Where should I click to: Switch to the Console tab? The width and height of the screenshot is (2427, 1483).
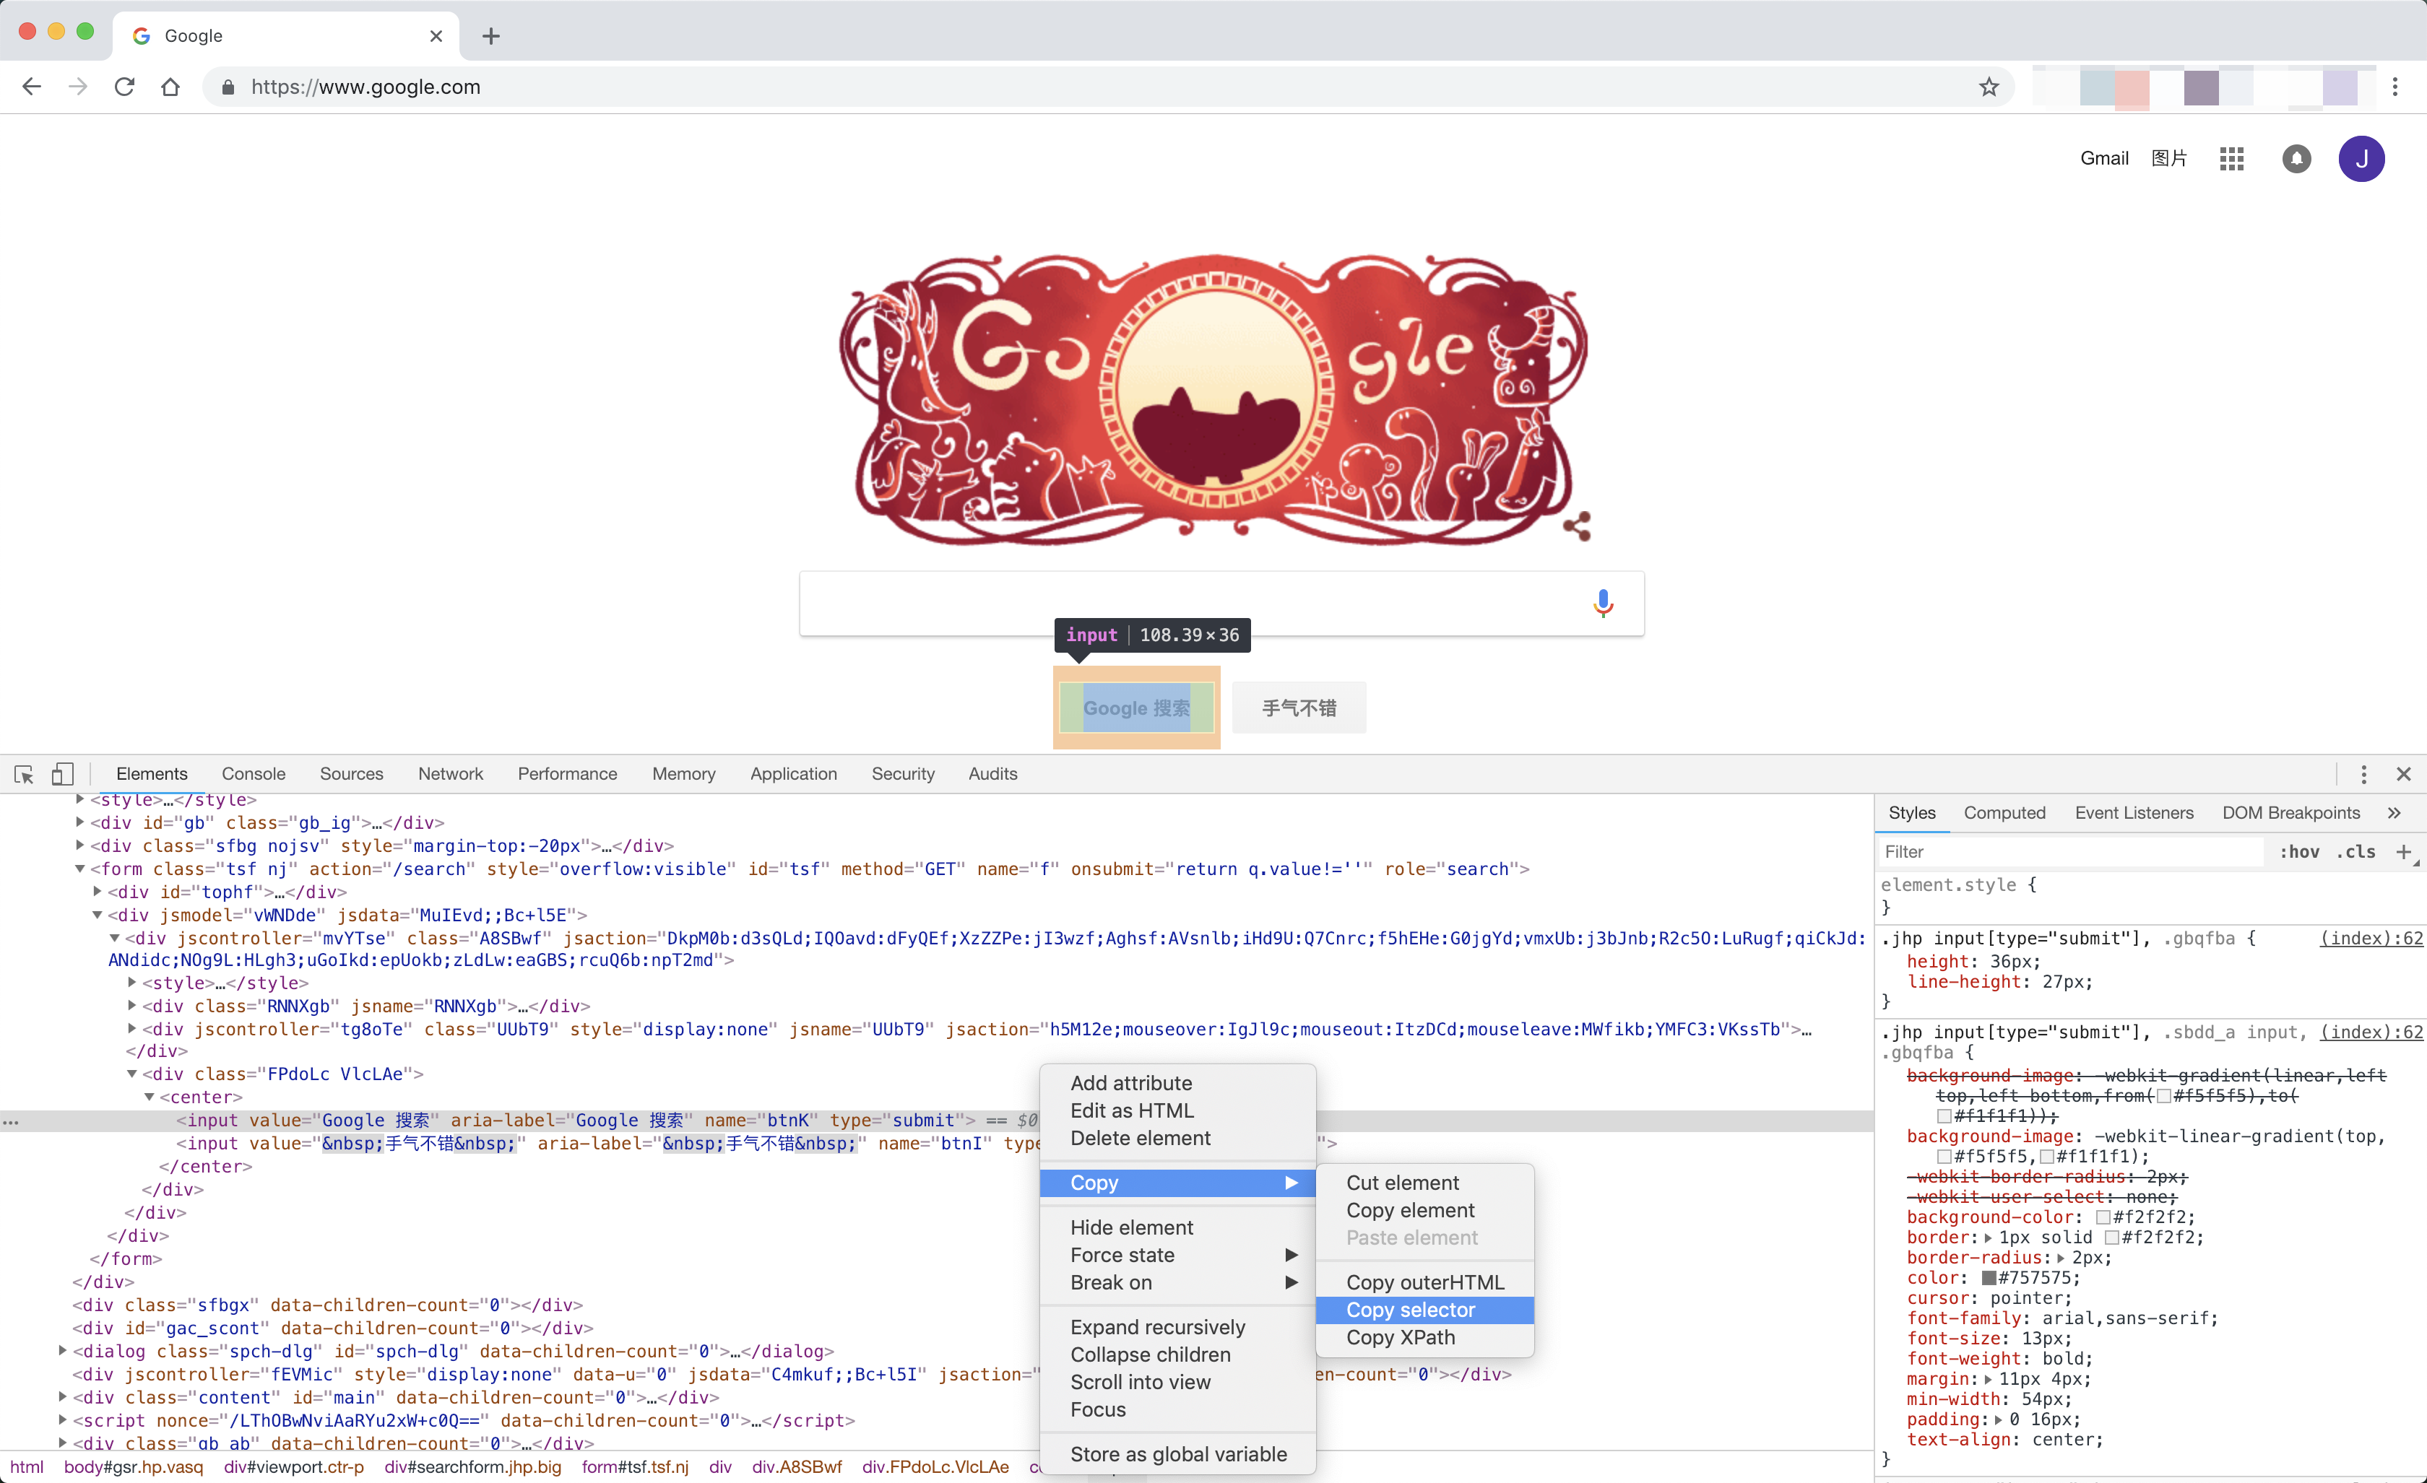pos(253,774)
